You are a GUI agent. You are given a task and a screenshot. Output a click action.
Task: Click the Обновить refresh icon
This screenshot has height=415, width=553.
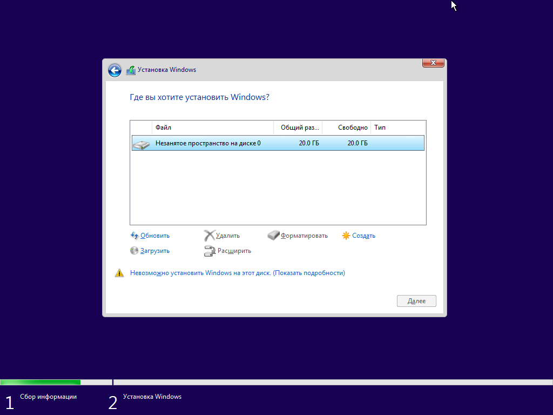[x=134, y=236]
